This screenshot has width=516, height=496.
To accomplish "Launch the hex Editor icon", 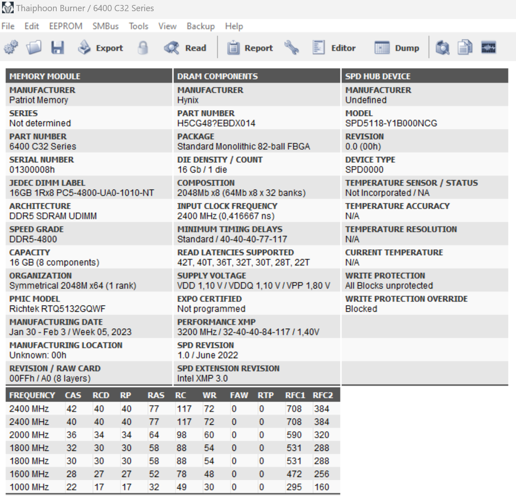I will click(319, 47).
